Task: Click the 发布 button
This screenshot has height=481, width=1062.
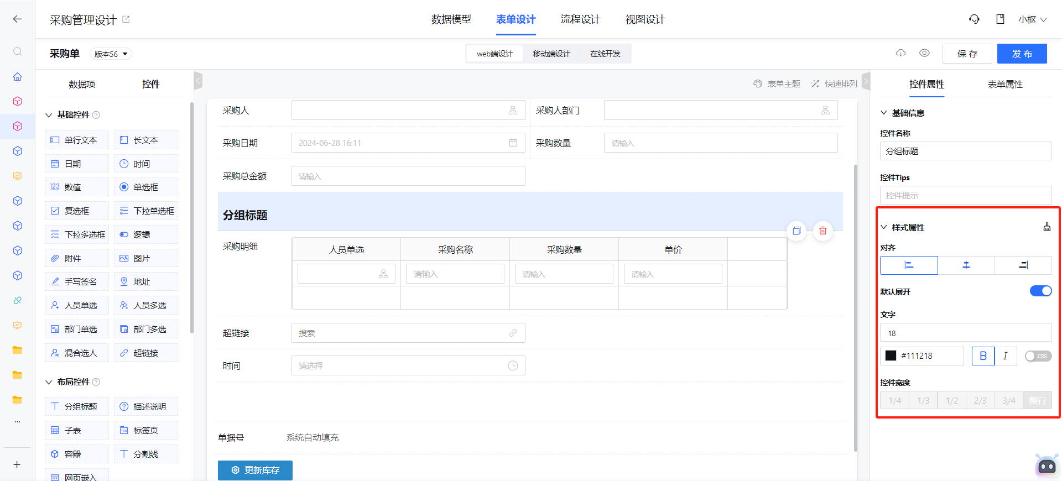Action: pyautogui.click(x=1022, y=54)
